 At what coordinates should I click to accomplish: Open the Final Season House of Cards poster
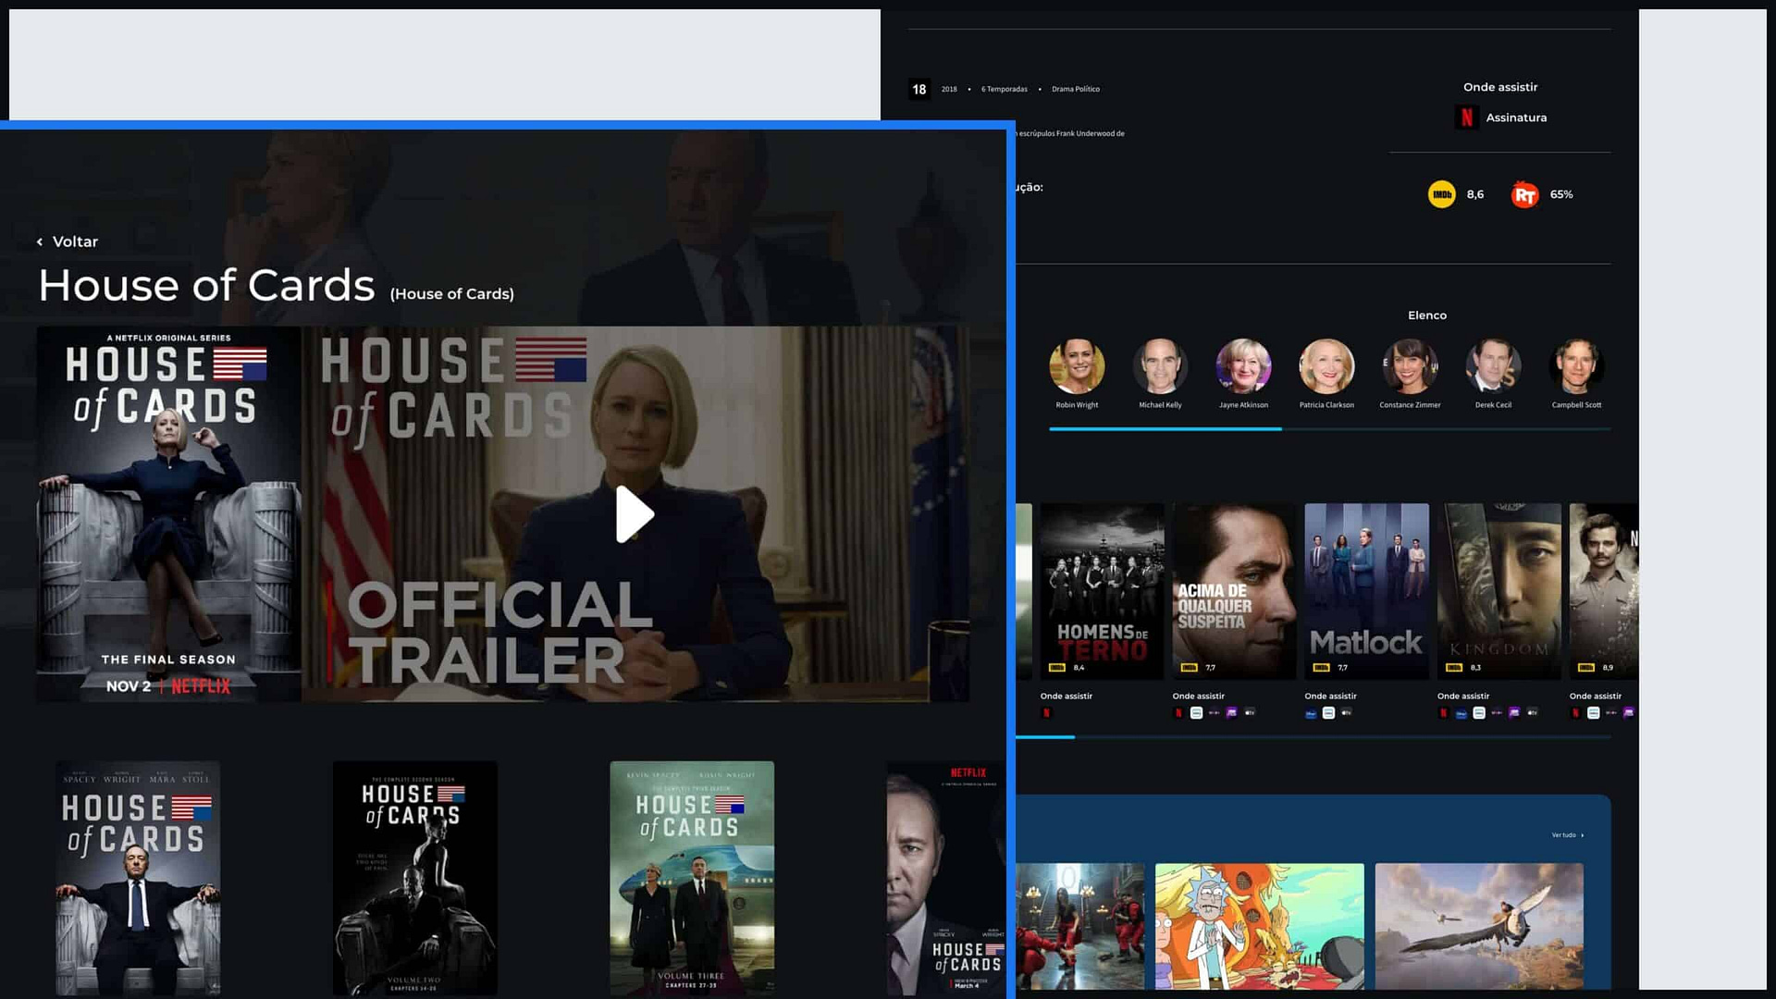[x=169, y=514]
